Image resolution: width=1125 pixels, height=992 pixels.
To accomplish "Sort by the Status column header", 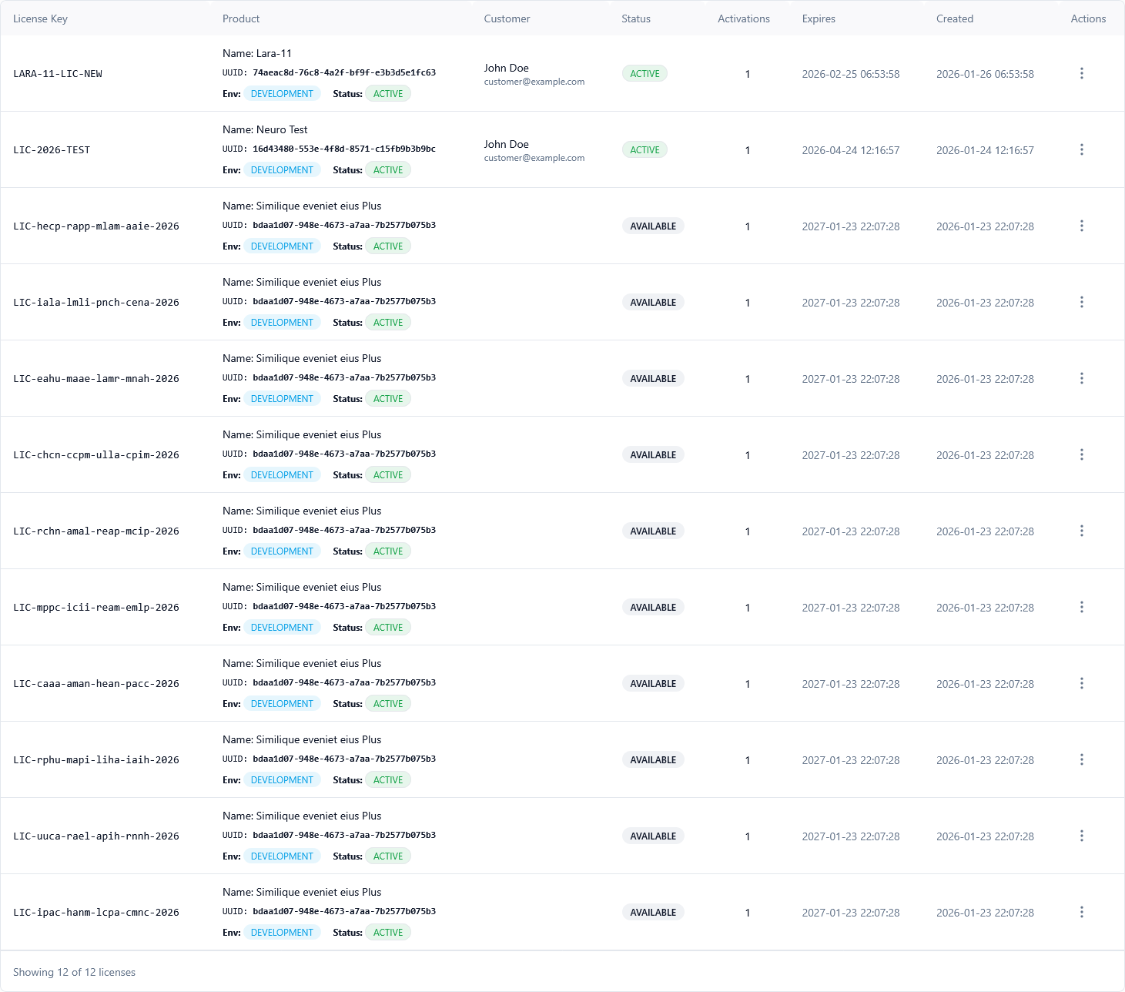I will pyautogui.click(x=636, y=18).
